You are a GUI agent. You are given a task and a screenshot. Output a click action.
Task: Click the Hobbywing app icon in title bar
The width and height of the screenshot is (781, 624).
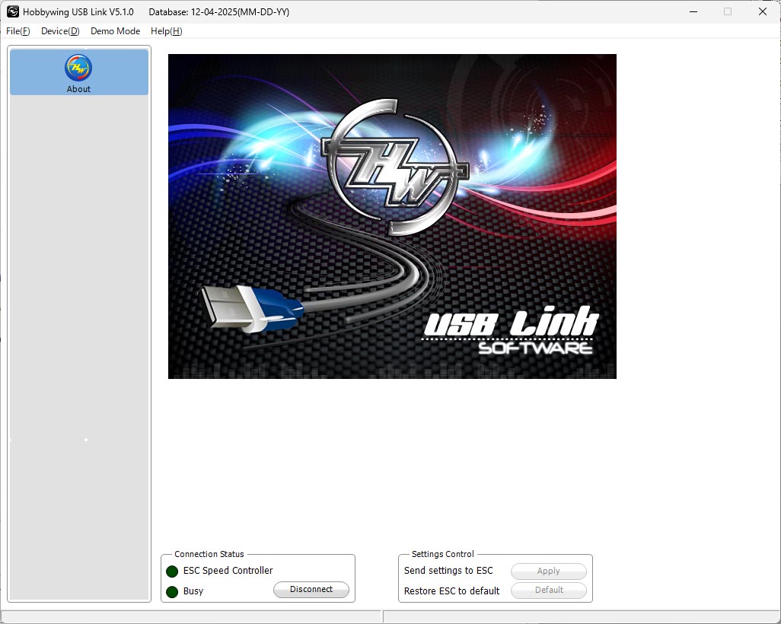[x=13, y=11]
